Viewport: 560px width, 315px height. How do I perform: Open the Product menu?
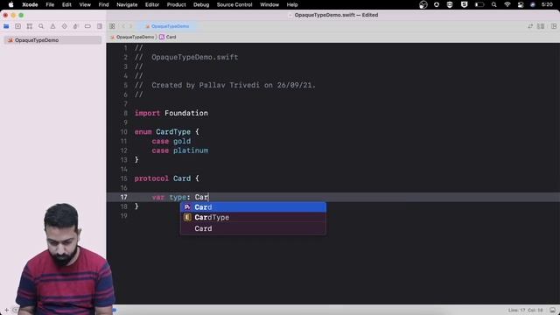177,4
